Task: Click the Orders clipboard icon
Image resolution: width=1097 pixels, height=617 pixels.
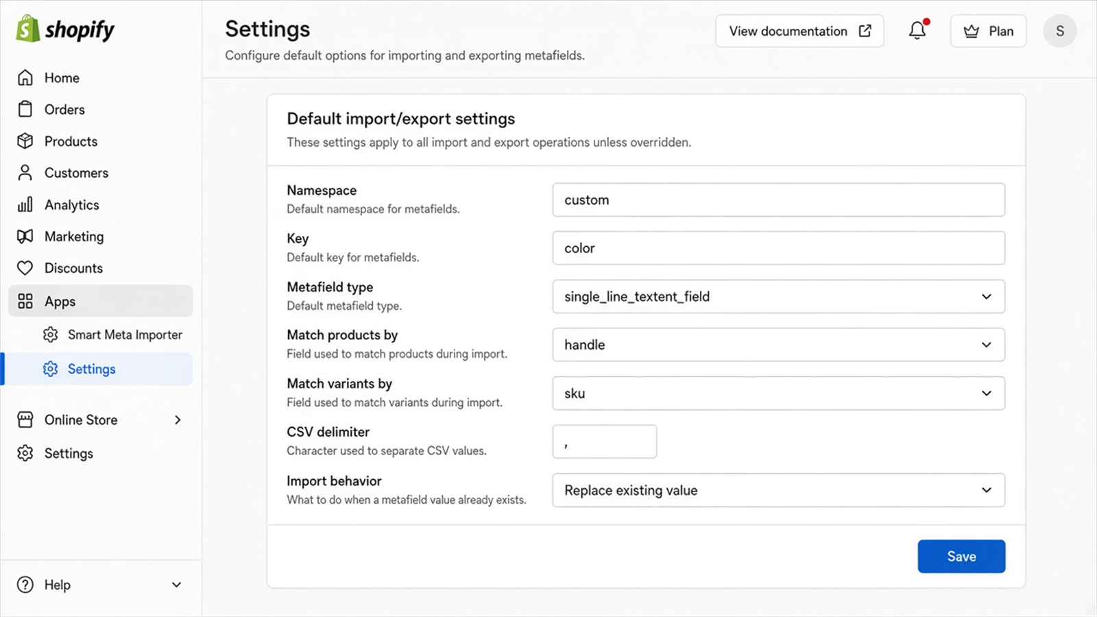Action: [x=25, y=109]
